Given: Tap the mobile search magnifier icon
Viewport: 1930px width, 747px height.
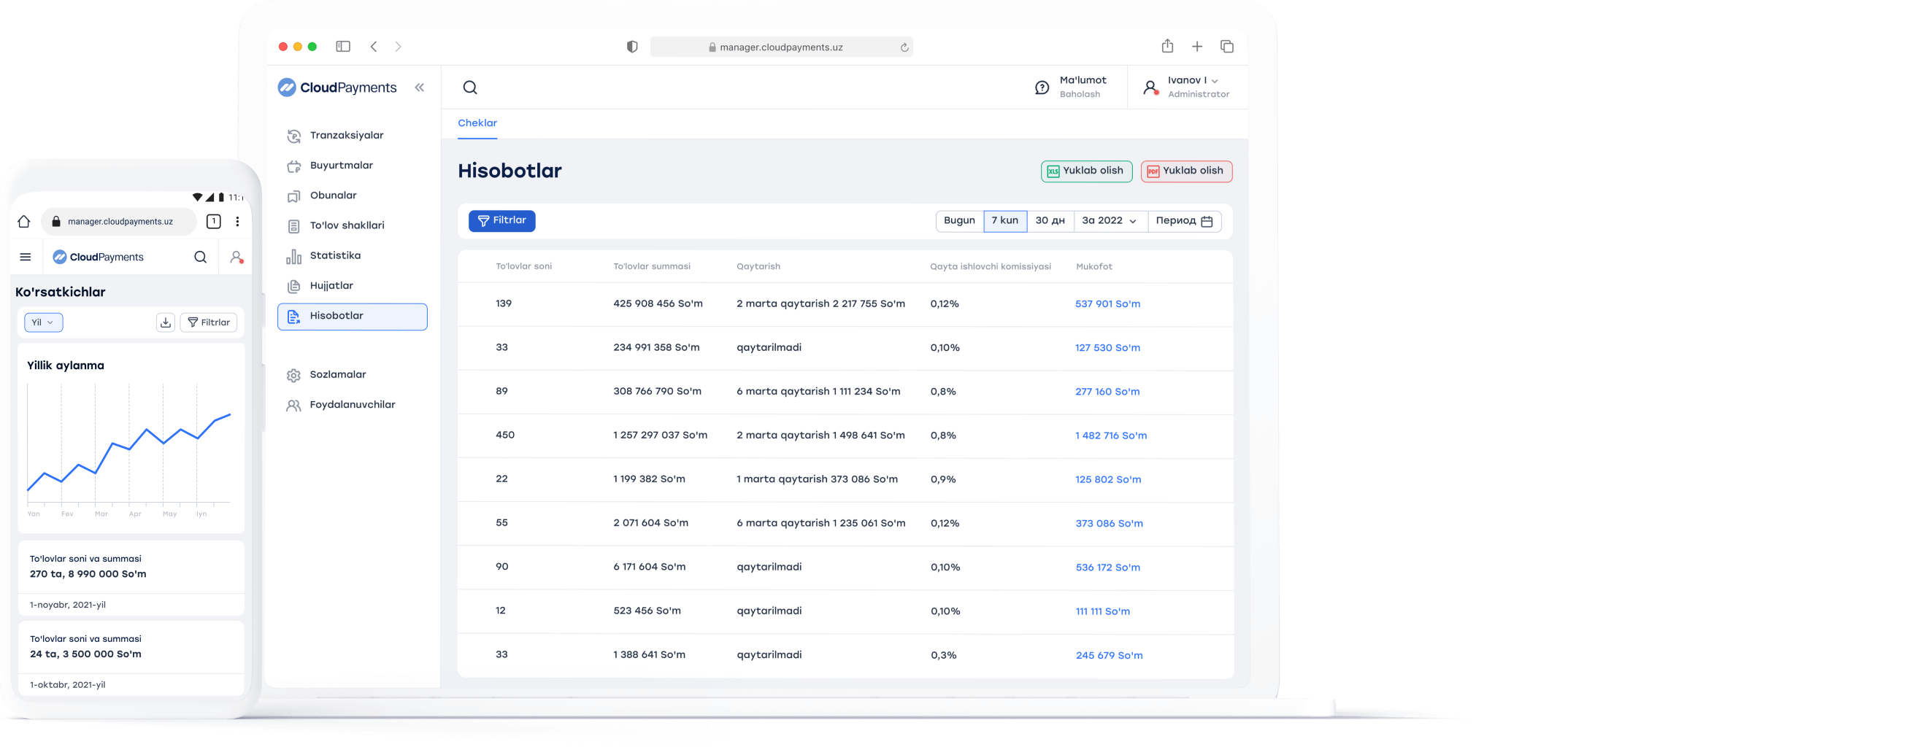Looking at the screenshot, I should coord(200,257).
